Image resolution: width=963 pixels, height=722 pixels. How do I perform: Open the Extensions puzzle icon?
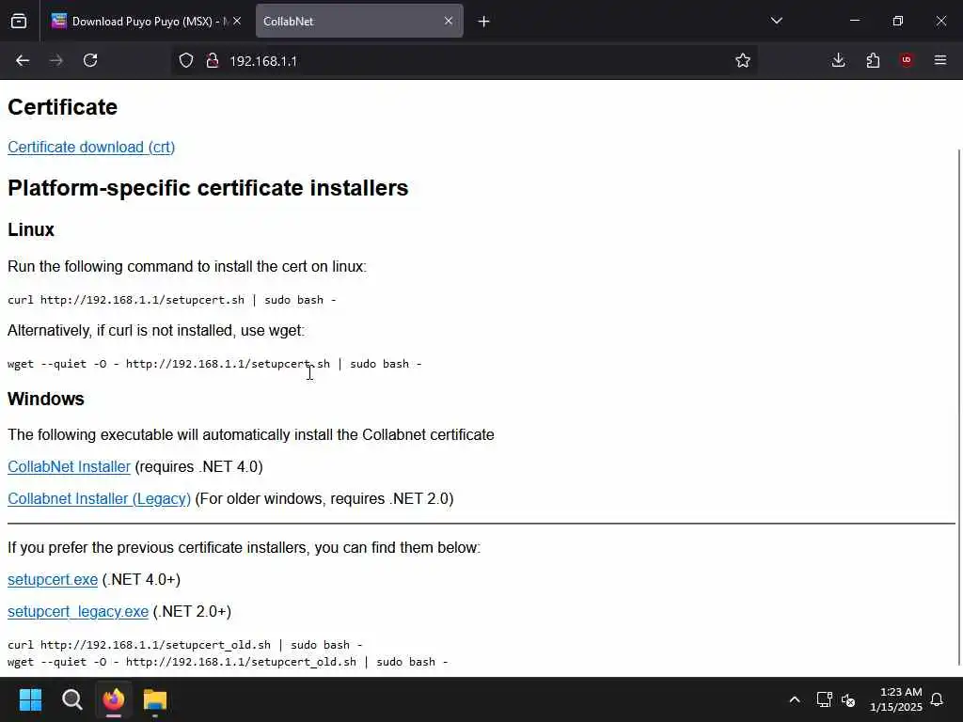(x=873, y=60)
